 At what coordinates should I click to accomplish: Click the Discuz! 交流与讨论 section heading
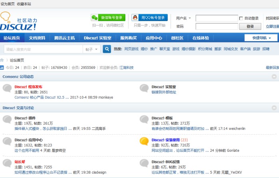pyautogui.click(x=18, y=108)
